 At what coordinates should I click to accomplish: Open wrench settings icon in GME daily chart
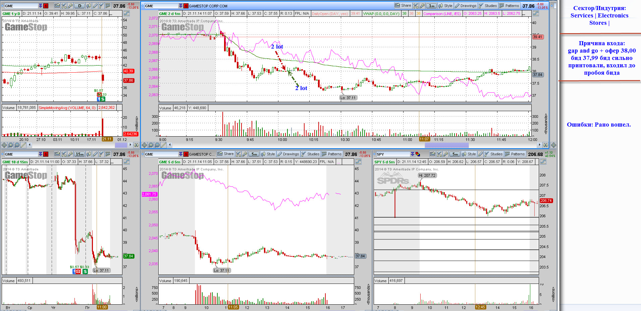70,6
